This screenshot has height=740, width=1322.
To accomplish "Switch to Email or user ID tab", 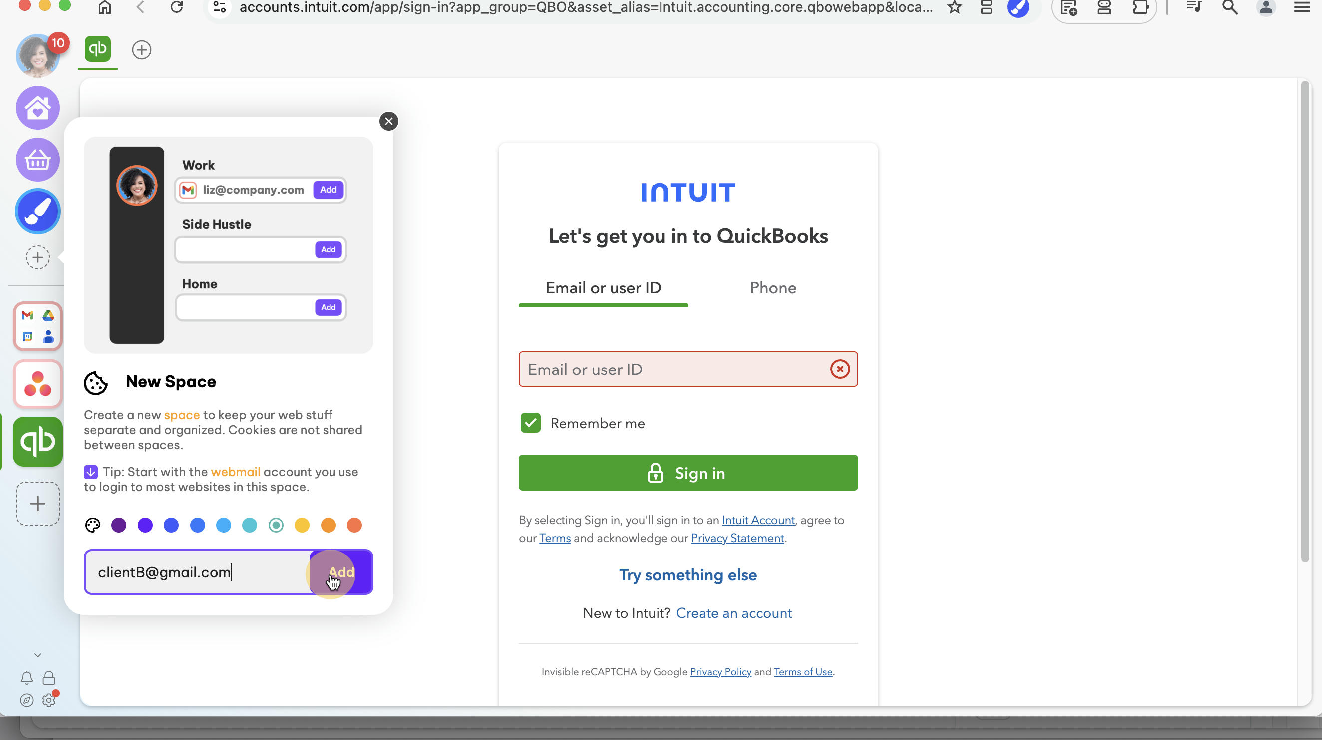I will (603, 288).
